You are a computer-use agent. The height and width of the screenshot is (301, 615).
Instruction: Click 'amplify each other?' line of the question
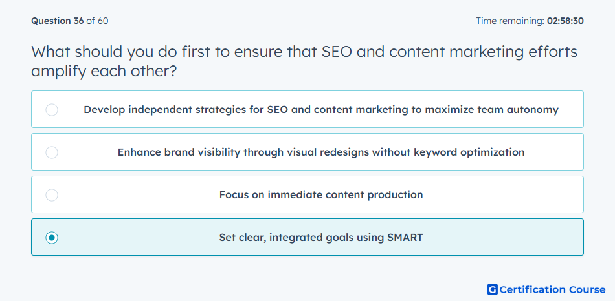point(104,72)
